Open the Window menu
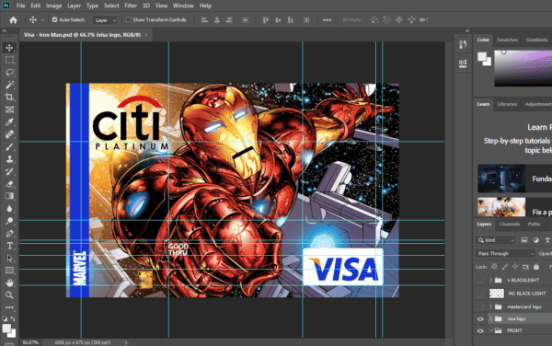Image resolution: width=552 pixels, height=346 pixels. pyautogui.click(x=183, y=6)
